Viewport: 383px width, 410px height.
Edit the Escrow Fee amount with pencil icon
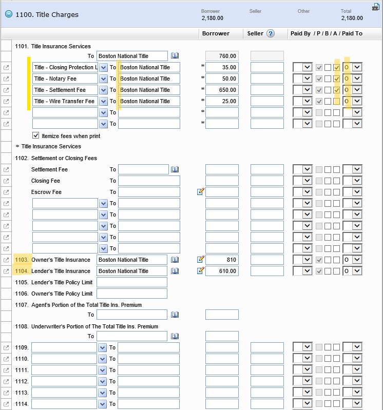200,191
